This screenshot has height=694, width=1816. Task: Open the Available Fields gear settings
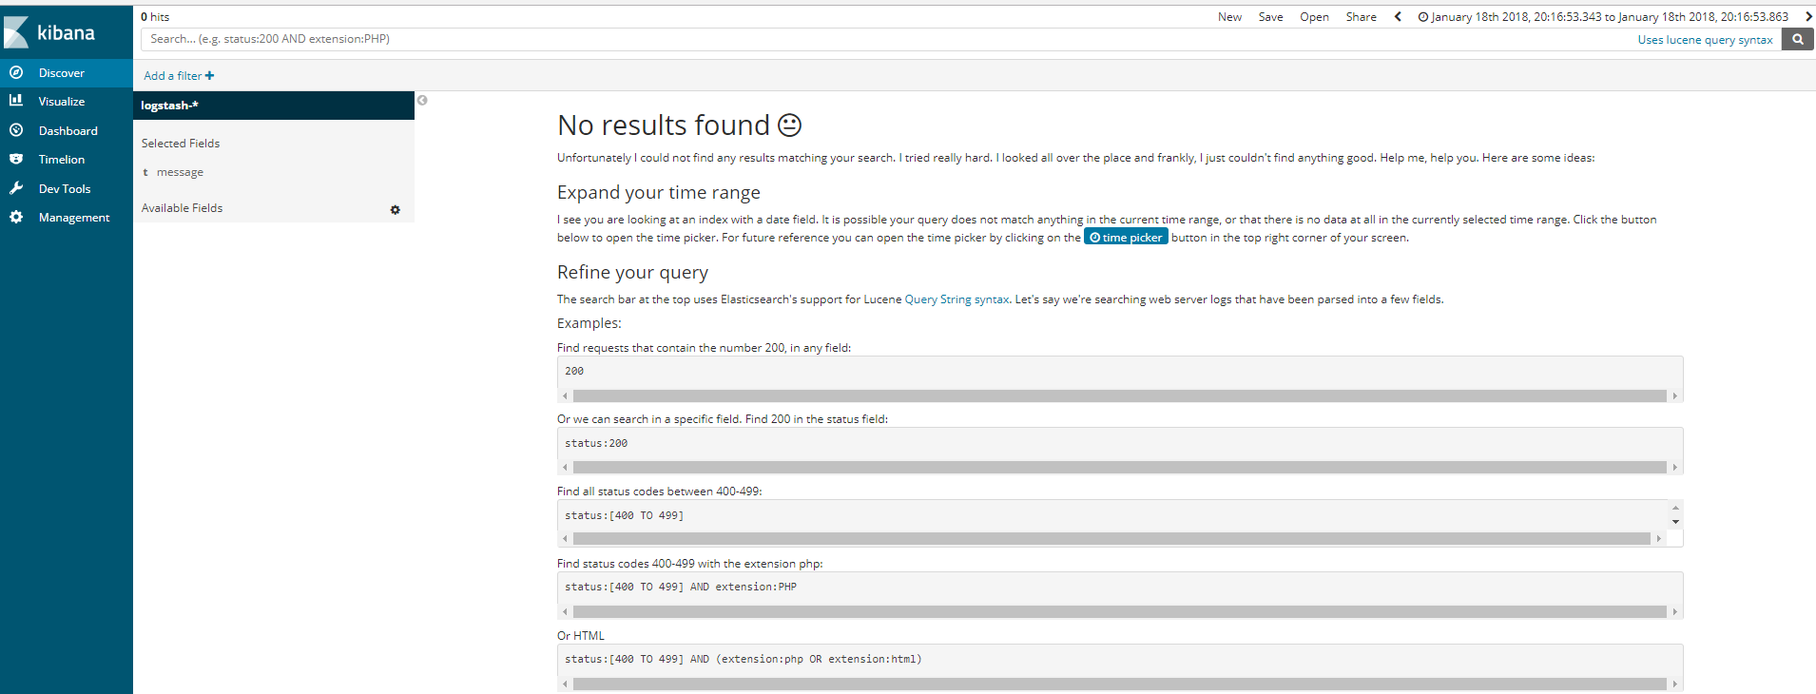click(396, 209)
